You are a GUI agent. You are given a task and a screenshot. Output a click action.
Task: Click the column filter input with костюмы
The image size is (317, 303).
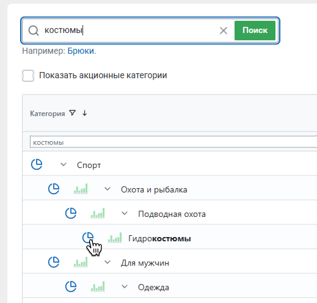(173, 142)
